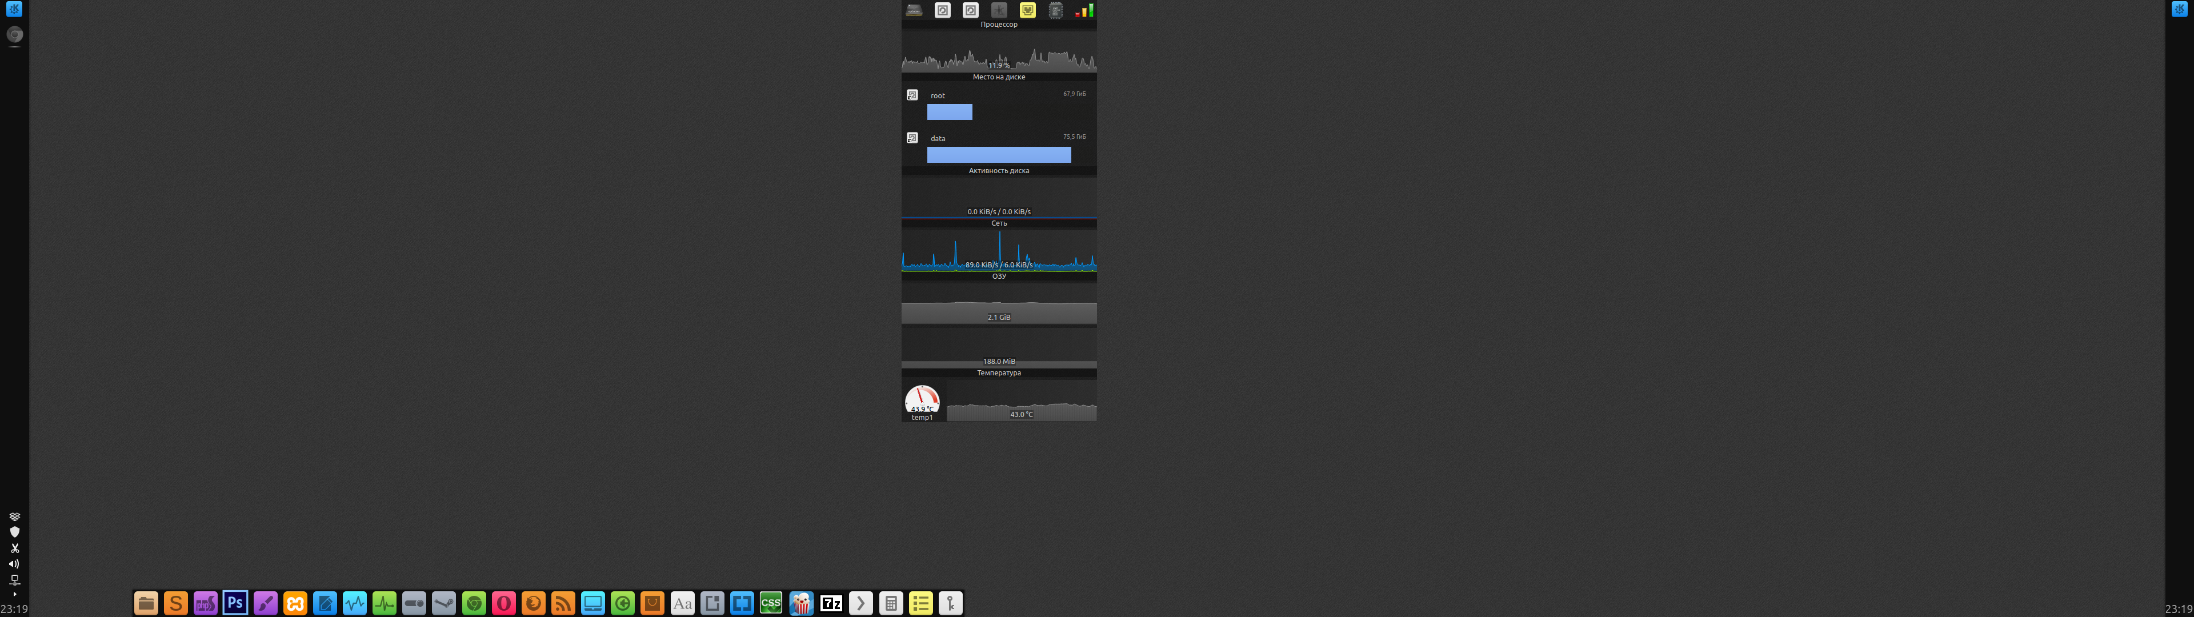
Task: Launch Popcorn Time from the dock
Action: point(800,603)
